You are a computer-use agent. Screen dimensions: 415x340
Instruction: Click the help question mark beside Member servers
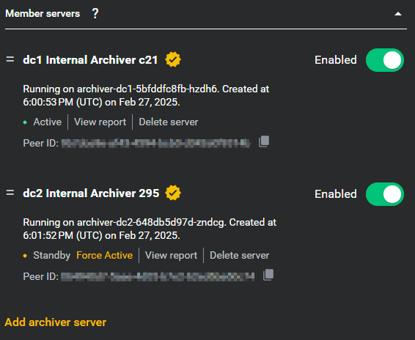[95, 13]
